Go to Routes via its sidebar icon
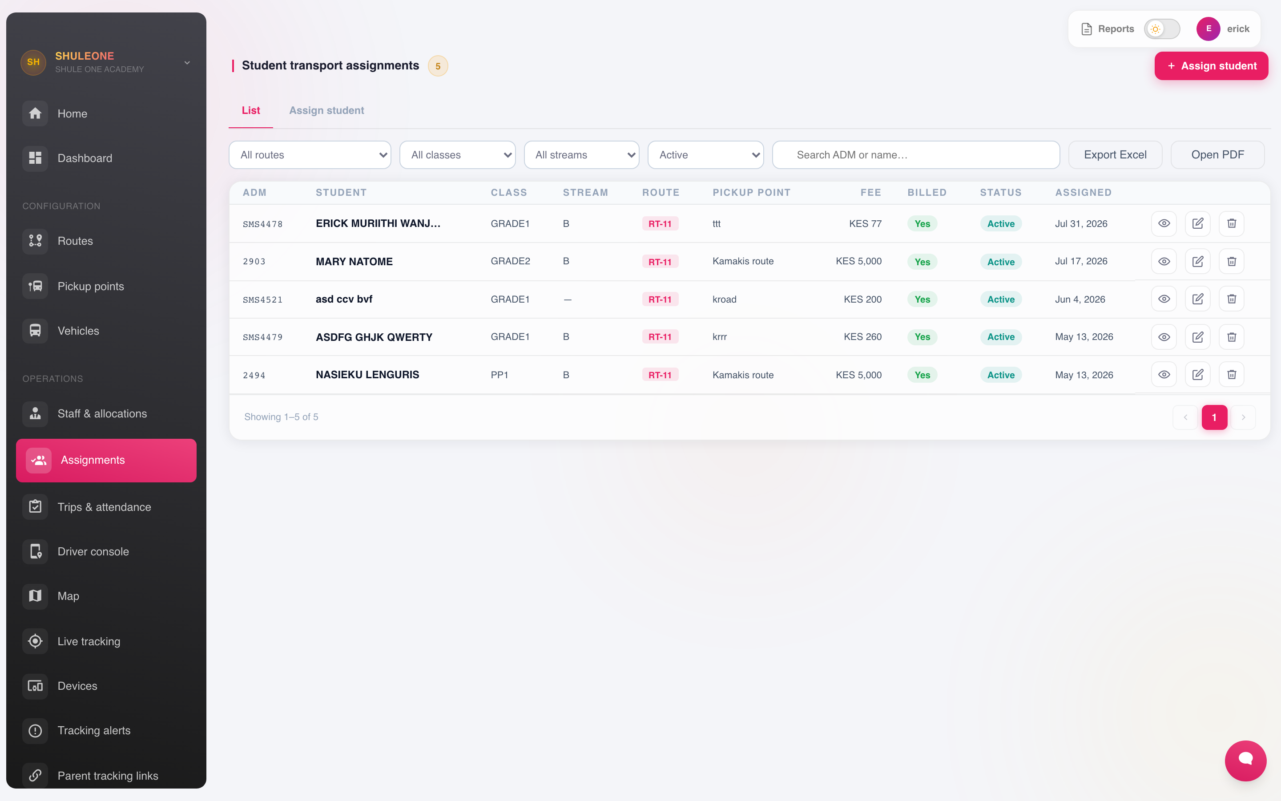Viewport: 1281px width, 801px height. click(x=35, y=241)
